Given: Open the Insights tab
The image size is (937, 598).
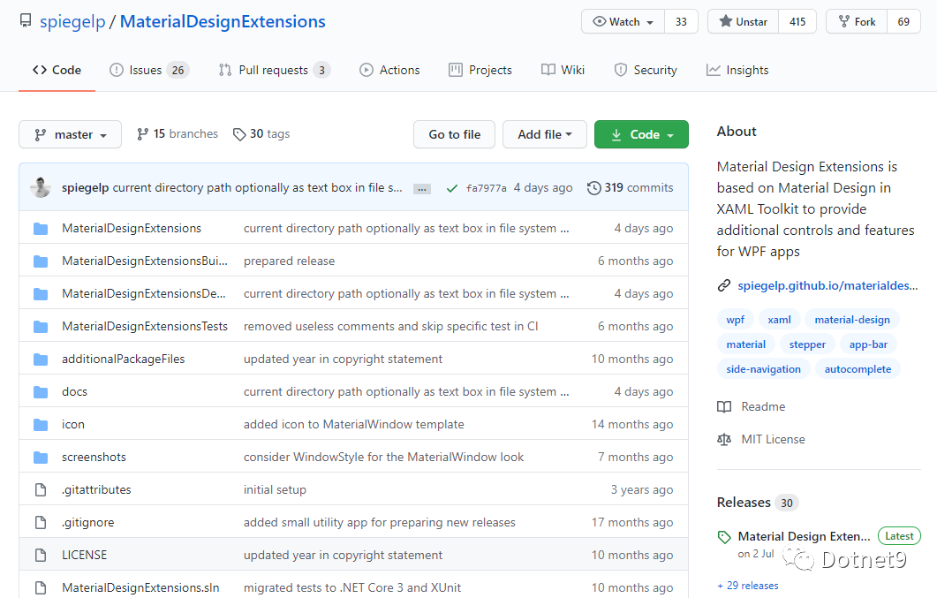Looking at the screenshot, I should coord(737,70).
